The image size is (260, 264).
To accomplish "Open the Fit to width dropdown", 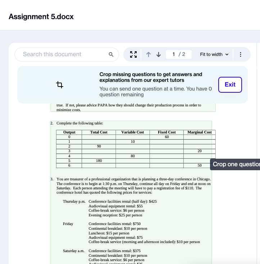I will [x=214, y=54].
